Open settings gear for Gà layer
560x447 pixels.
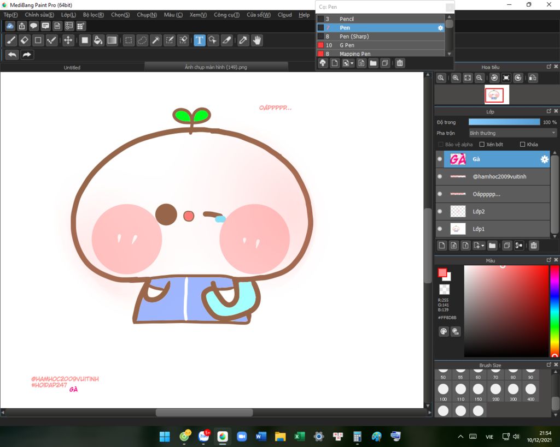[x=544, y=159]
